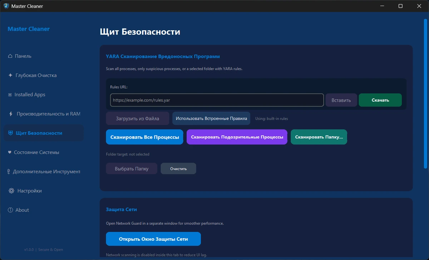Open the About page
The image size is (429, 260).
[44, 210]
